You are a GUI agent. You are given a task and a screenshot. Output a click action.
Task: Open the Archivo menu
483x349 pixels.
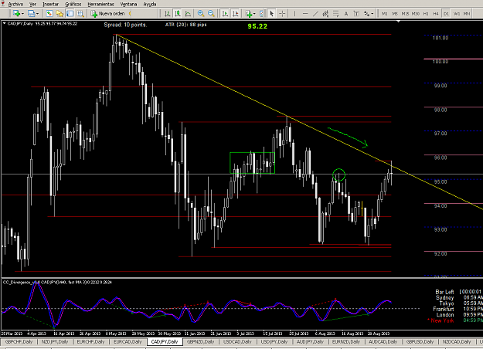tap(15, 4)
